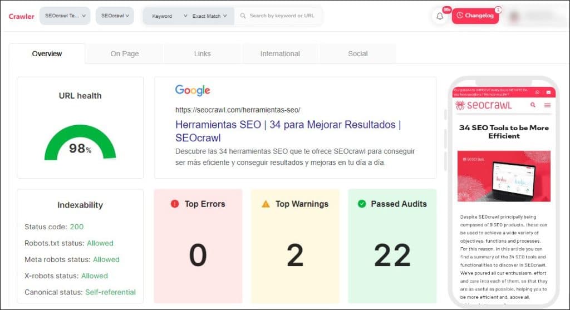Click the laptop image in phone preview
The width and height of the screenshot is (570, 310).
pos(504,176)
